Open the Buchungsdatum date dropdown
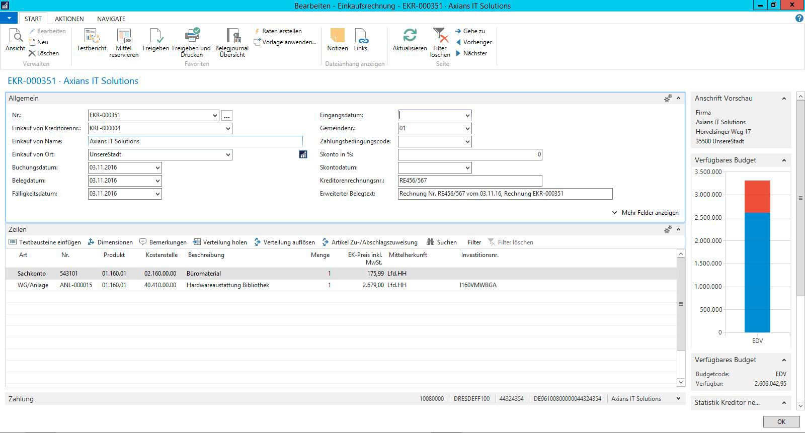The image size is (805, 433). pyautogui.click(x=157, y=168)
